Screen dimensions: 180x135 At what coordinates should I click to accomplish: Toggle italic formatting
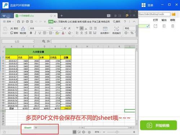pyautogui.click(x=35, y=33)
